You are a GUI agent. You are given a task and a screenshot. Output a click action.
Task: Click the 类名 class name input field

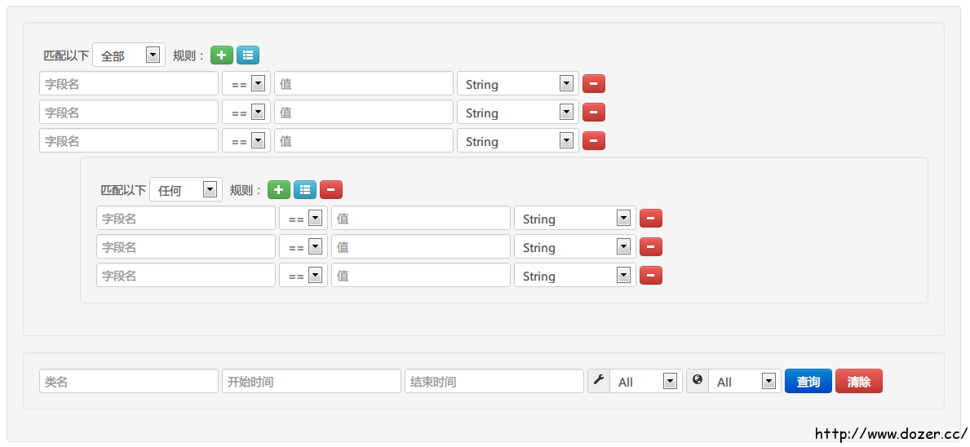tap(129, 381)
